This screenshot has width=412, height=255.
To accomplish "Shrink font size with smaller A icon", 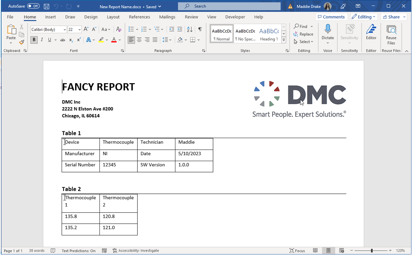I will click(94, 29).
